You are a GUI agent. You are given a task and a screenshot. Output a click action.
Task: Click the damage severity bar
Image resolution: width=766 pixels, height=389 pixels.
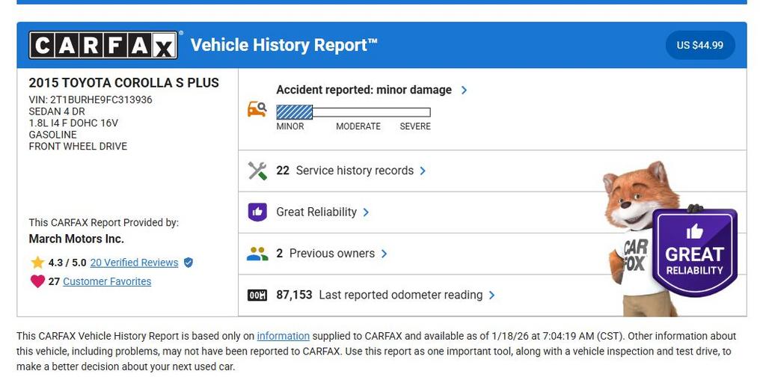pyautogui.click(x=353, y=112)
